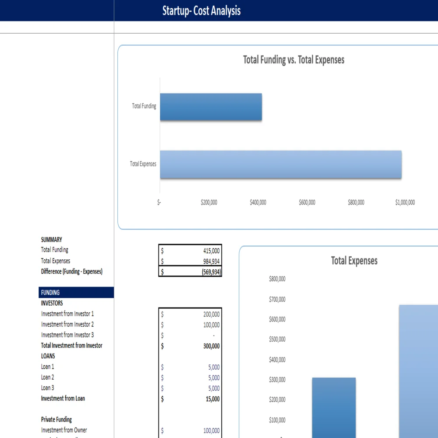Image resolution: width=438 pixels, height=438 pixels.
Task: Select the Total Funding bar in the chart
Action: [210, 106]
